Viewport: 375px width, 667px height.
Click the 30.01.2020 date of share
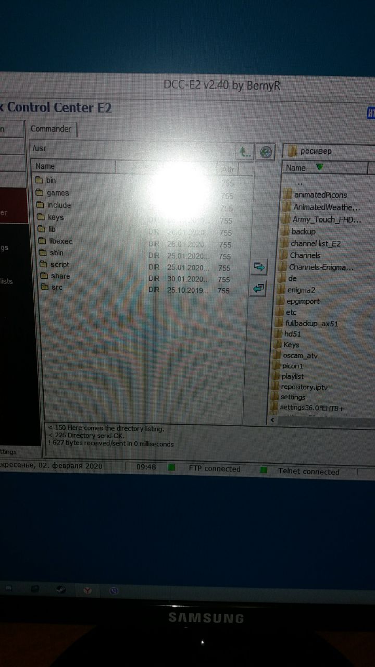pyautogui.click(x=188, y=279)
